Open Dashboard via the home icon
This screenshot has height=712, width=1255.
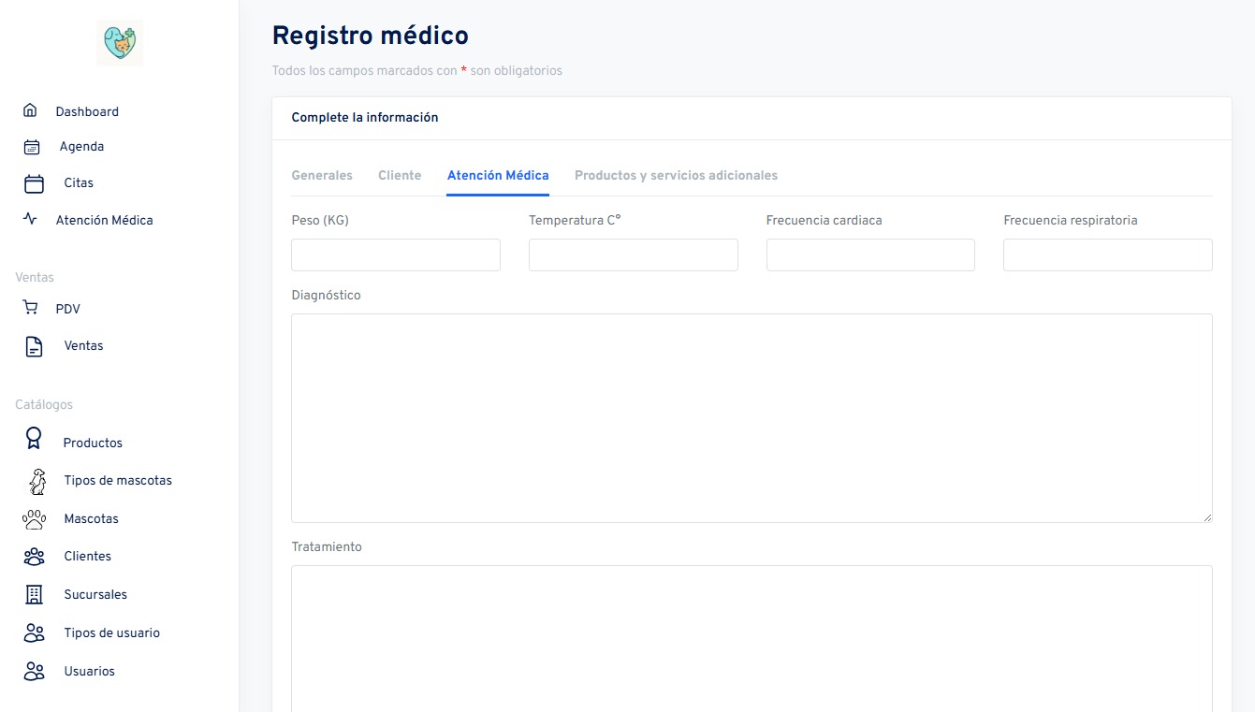click(30, 110)
